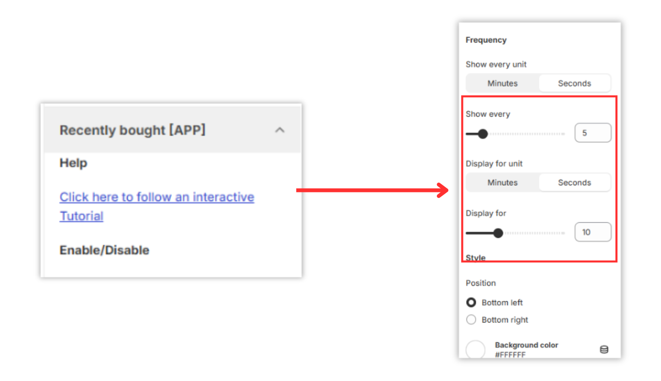
Task: Click the Show every value field showing 5
Action: click(593, 133)
